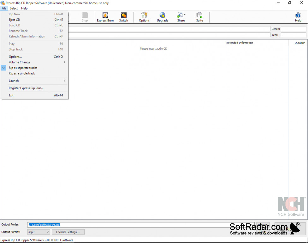Screen dimensions: 308x243
Task: Open Output Format .mp3 dropdown
Action: tap(38, 232)
